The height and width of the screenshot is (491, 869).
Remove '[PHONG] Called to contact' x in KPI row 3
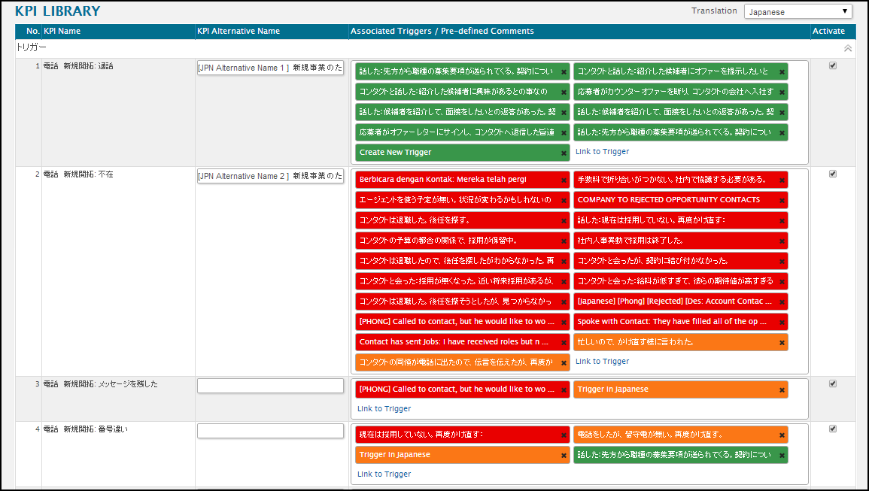pos(564,390)
